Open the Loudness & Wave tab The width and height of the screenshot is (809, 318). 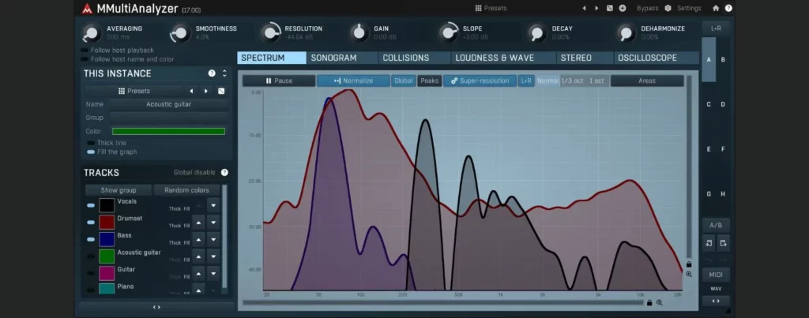tap(495, 58)
